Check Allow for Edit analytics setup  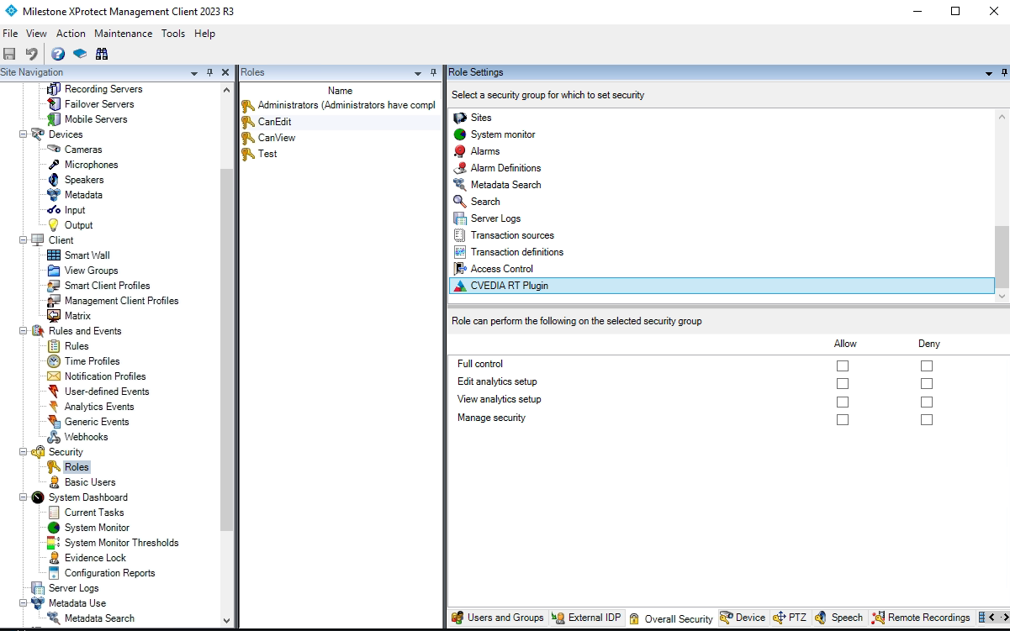click(x=843, y=383)
